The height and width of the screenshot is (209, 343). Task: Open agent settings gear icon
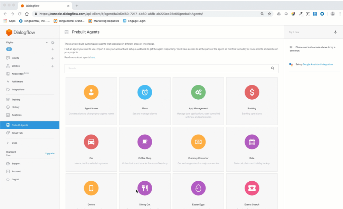tap(53, 43)
